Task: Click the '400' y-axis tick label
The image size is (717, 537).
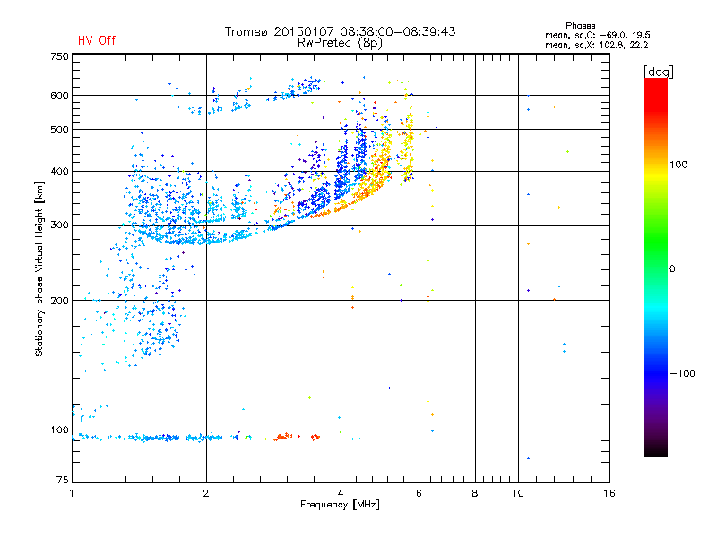Action: coord(59,171)
